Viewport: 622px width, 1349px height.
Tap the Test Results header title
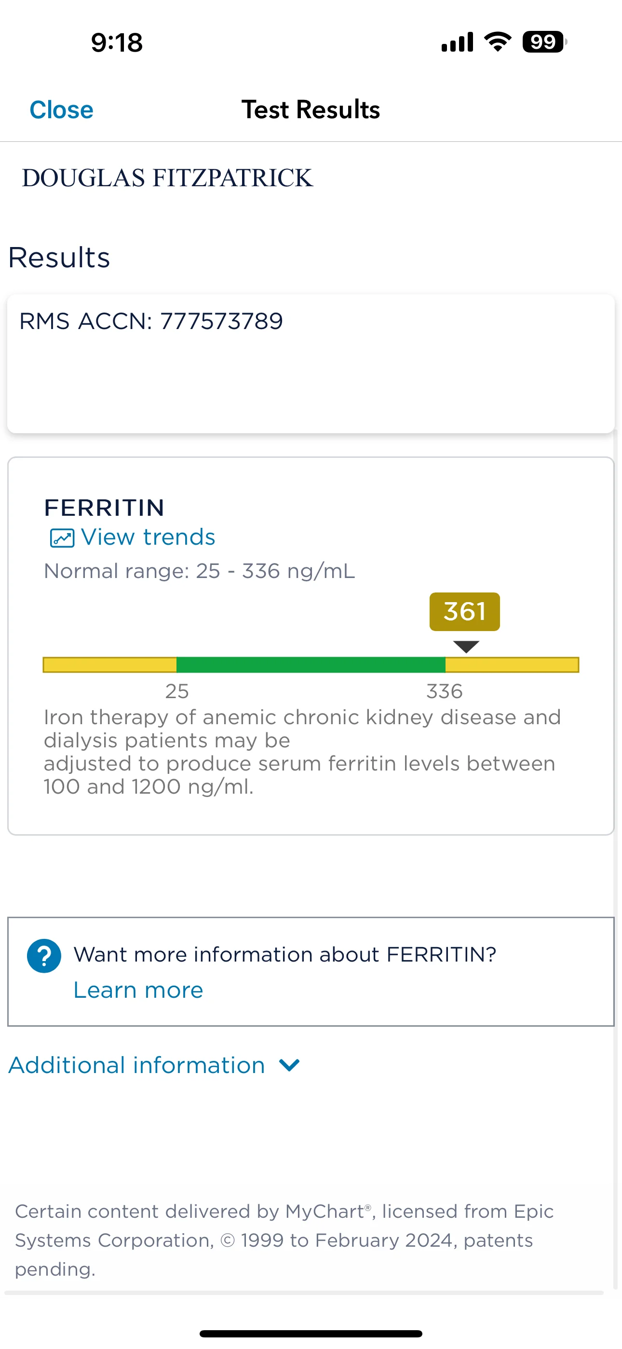(311, 110)
